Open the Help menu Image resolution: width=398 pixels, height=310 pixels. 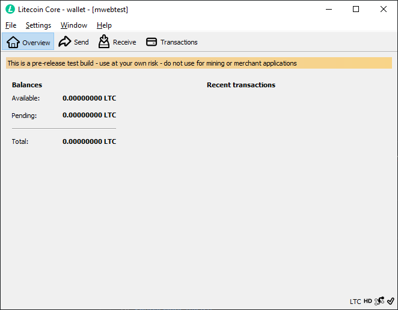coord(104,25)
